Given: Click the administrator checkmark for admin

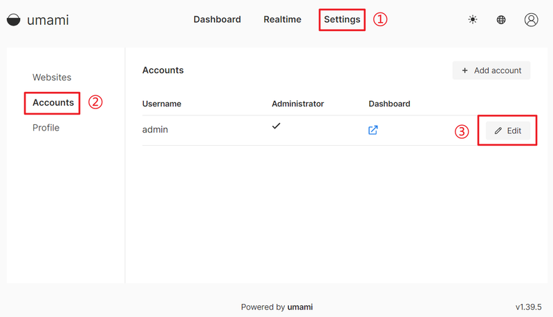Looking at the screenshot, I should coord(276,126).
